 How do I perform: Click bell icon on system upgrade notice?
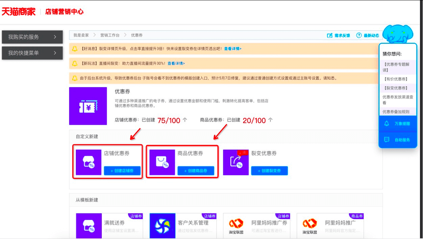click(x=75, y=78)
